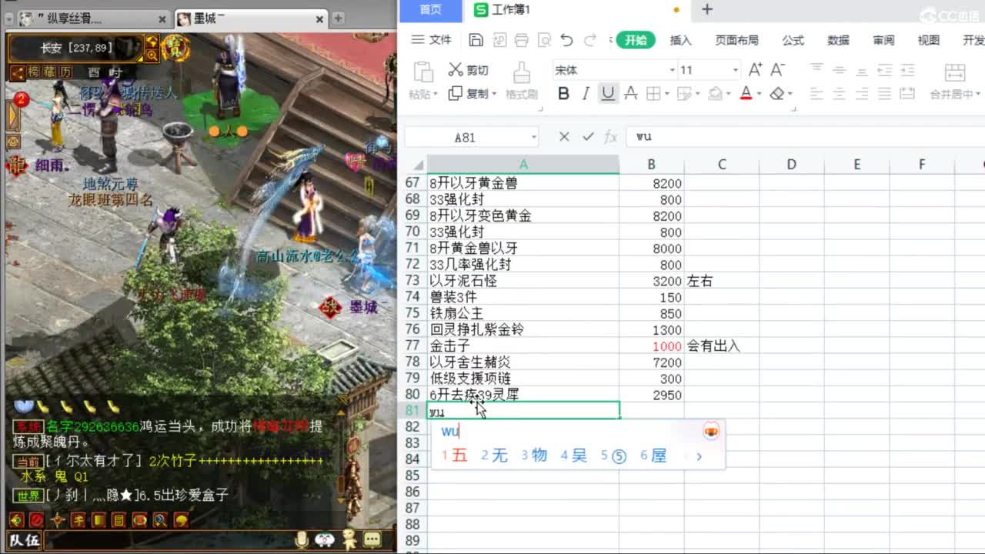Add a new WPS document tab with plus

point(707,9)
